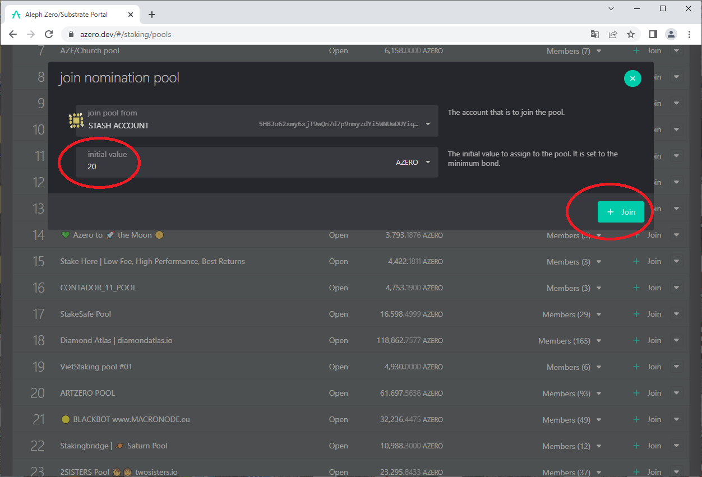Click the "StakeSafe Pool" name
This screenshot has width=702, height=477.
point(86,314)
